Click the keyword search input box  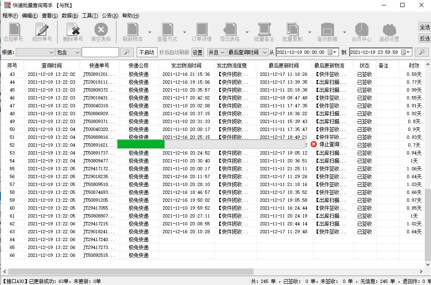point(99,52)
